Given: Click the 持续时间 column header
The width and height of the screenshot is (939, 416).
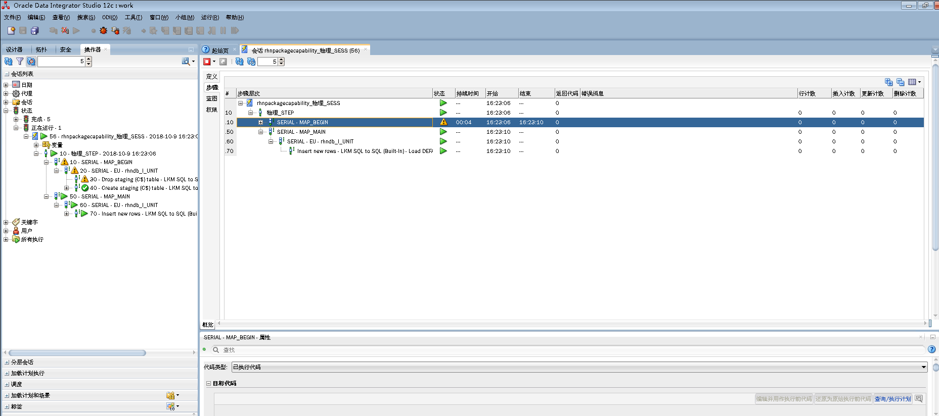Looking at the screenshot, I should click(x=470, y=93).
